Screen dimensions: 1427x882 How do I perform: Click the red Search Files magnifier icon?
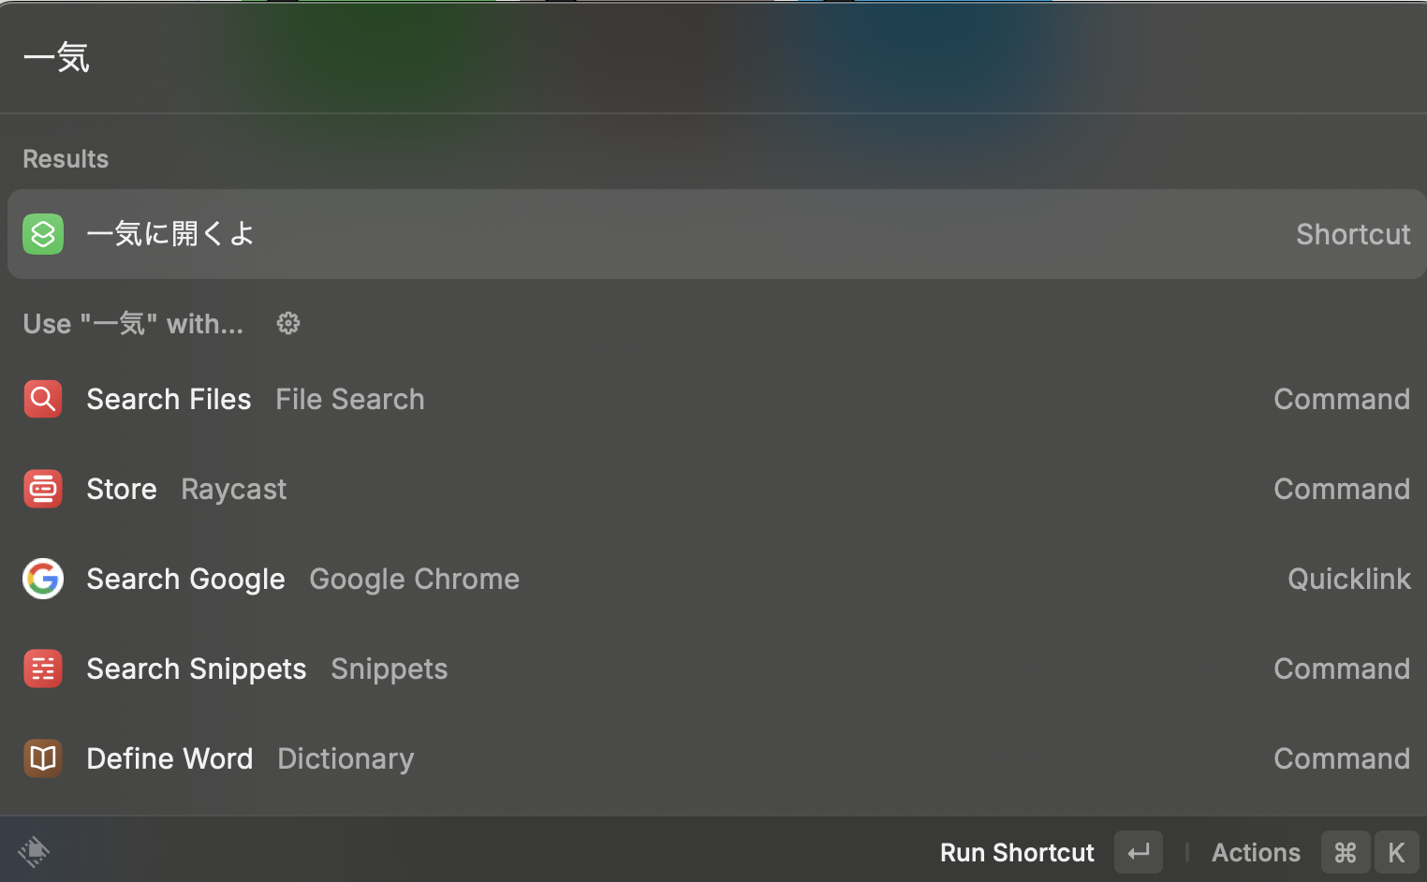[43, 399]
